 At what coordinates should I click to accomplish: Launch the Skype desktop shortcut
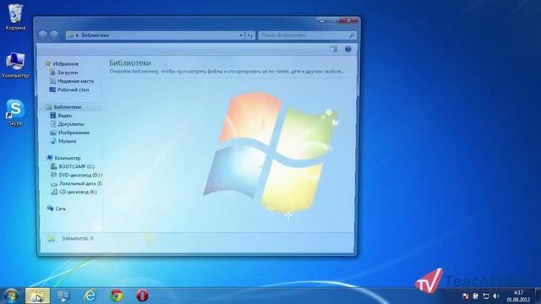click(15, 112)
